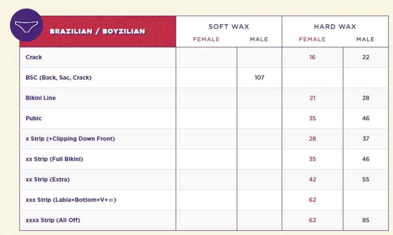Select xxxx Strip (All Off) label

[53, 220]
